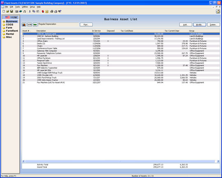This screenshot has height=178, width=222.
Task: Open the Setup menu
Action: point(32,7)
